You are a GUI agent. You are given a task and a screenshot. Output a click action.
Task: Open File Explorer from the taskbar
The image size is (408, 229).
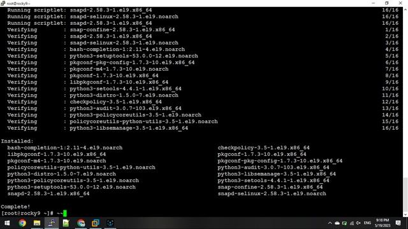tap(37, 223)
